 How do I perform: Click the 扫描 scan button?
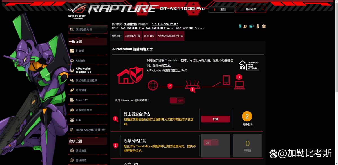point(215,119)
